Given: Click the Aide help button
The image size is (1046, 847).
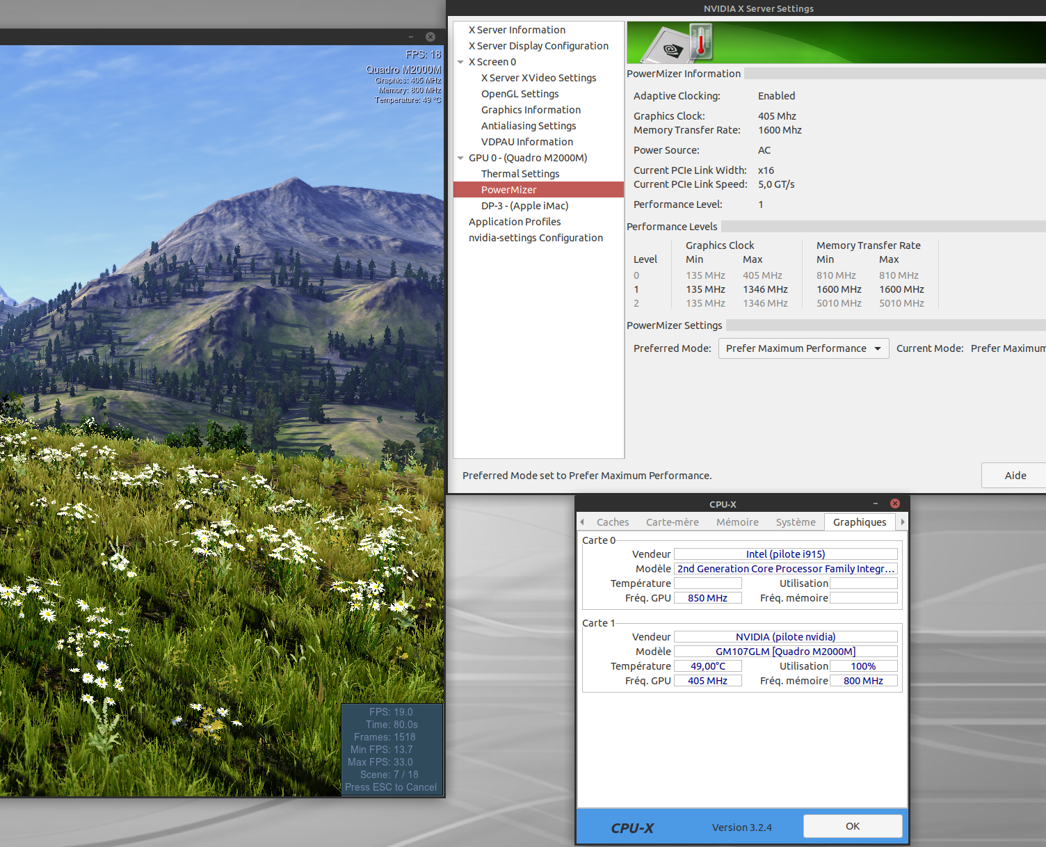Looking at the screenshot, I should [1015, 476].
